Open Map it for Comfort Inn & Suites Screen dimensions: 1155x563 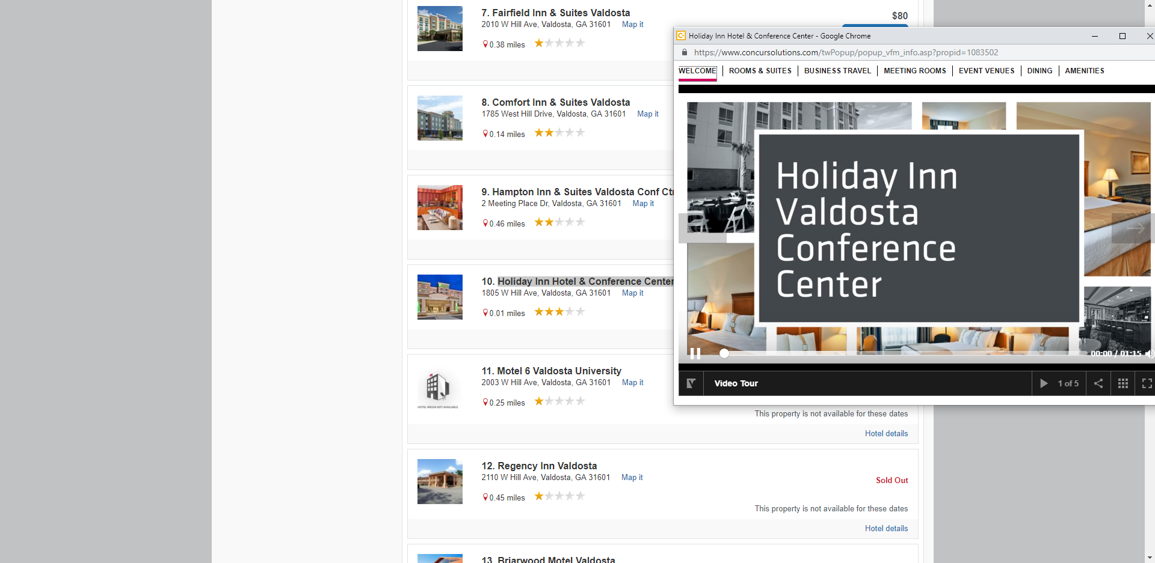[x=648, y=114]
